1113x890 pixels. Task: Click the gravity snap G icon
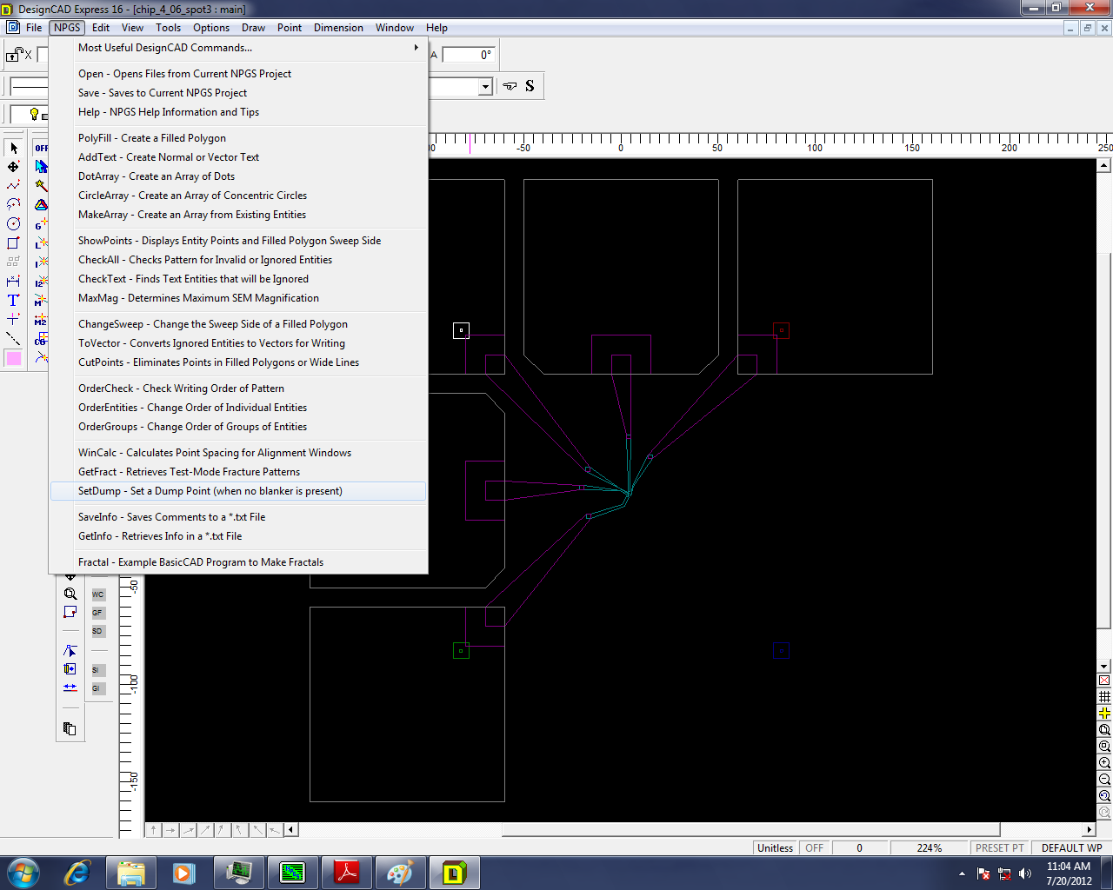click(41, 224)
